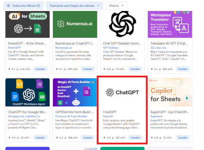The image size is (204, 150).
Task: Open Premium AI Form Builder link
Action: [71, 116]
